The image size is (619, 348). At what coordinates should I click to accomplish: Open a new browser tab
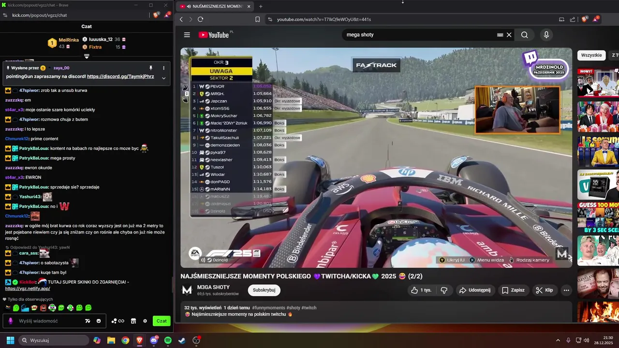tap(261, 6)
